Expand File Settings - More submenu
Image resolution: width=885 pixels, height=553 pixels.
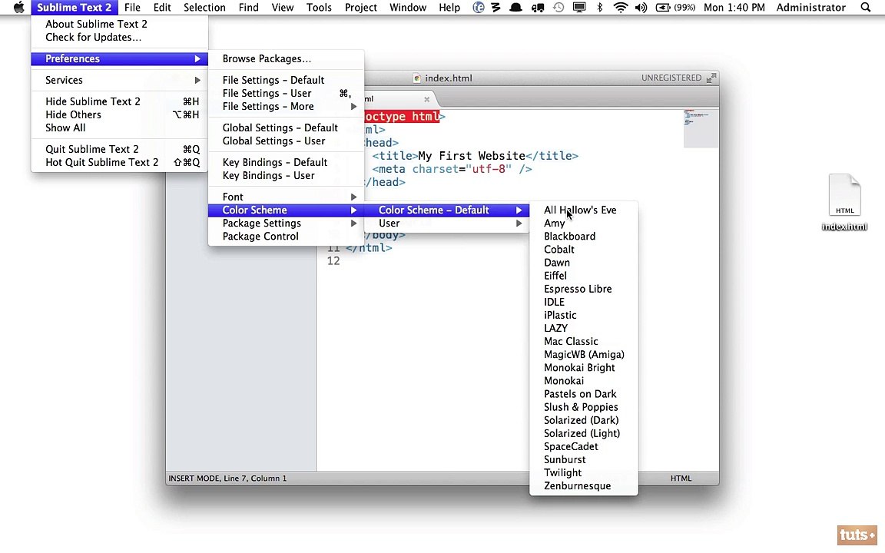[286, 107]
